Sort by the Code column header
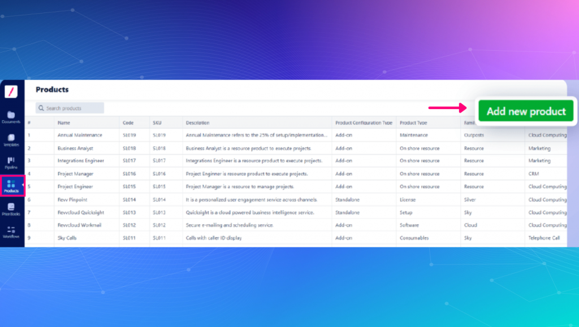 128,123
